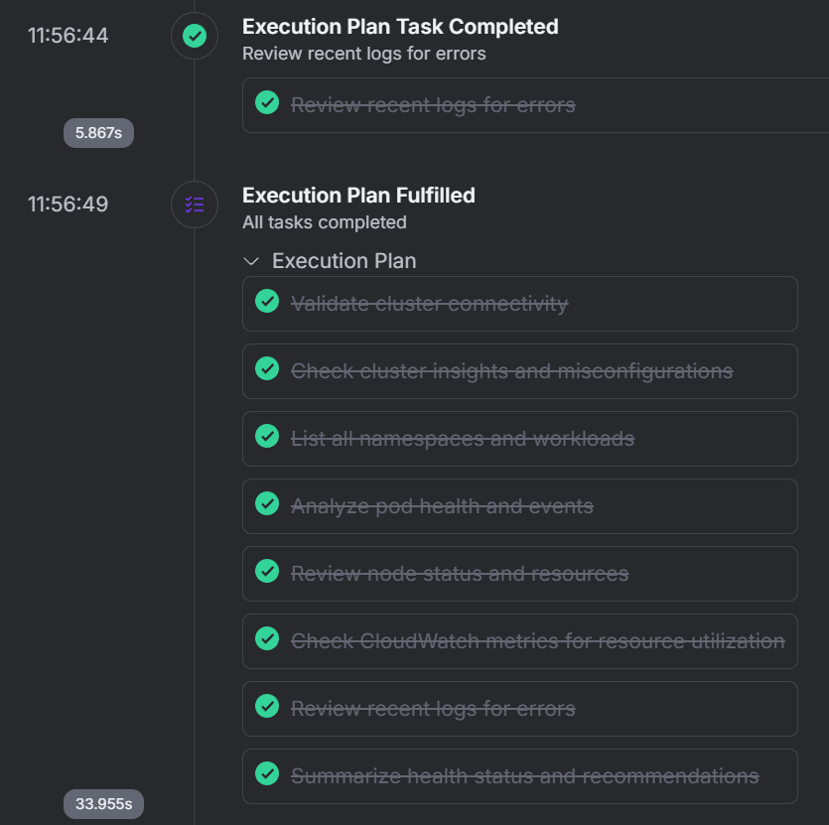Collapse the Execution Plan section via its chevron
This screenshot has height=825, width=829.
(251, 261)
